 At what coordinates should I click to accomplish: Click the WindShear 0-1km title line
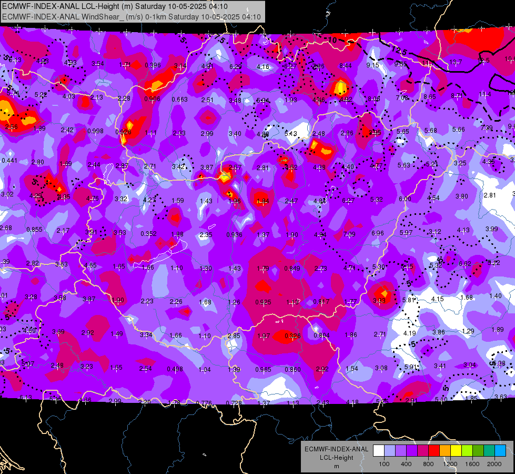[x=132, y=17]
